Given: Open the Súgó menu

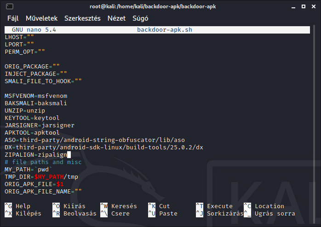Looking at the screenshot, I should tap(140, 18).
